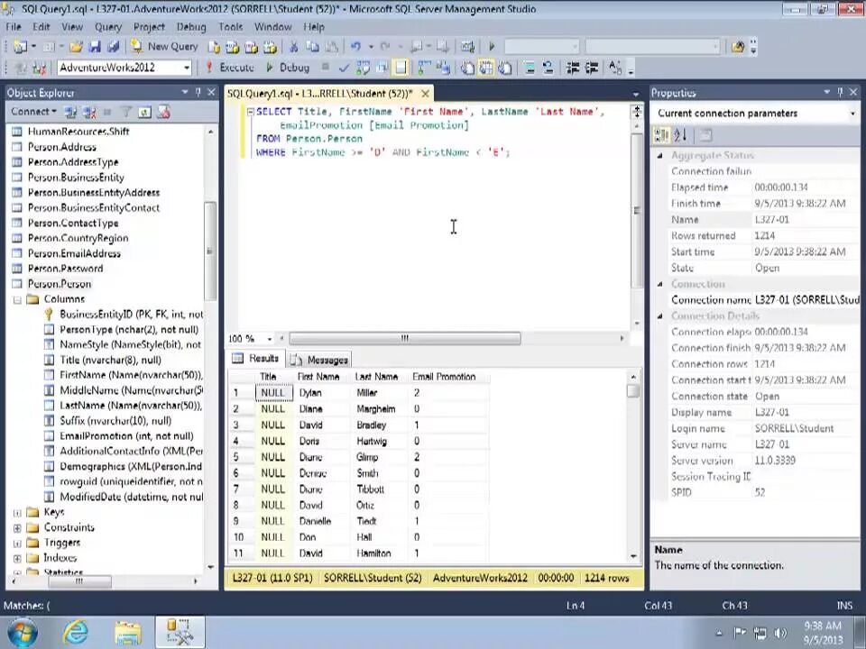Click the Categorized icon in Properties

pyautogui.click(x=660, y=134)
